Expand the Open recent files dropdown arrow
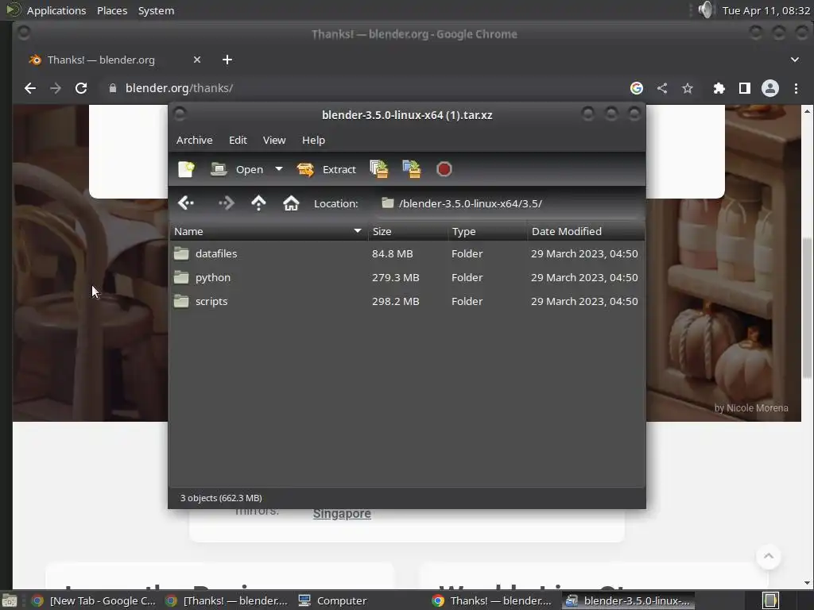814x610 pixels. pos(279,169)
